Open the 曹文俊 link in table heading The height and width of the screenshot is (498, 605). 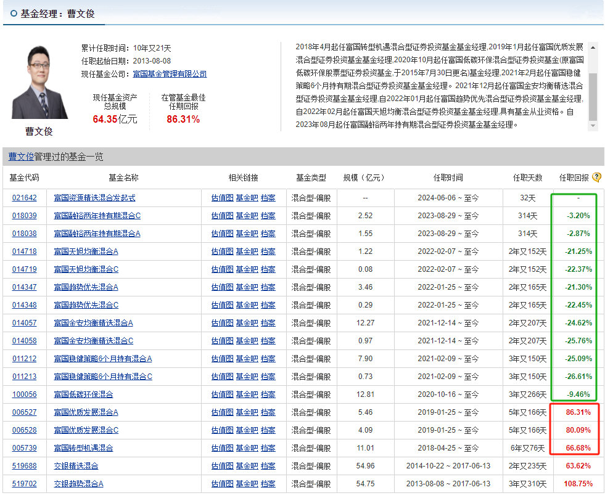pyautogui.click(x=21, y=157)
